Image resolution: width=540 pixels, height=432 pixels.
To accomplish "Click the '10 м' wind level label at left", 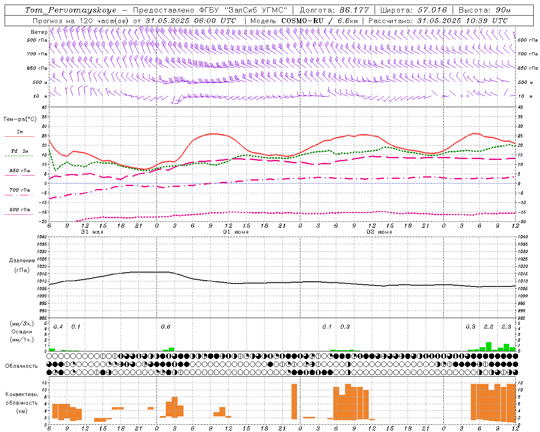I will click(40, 96).
